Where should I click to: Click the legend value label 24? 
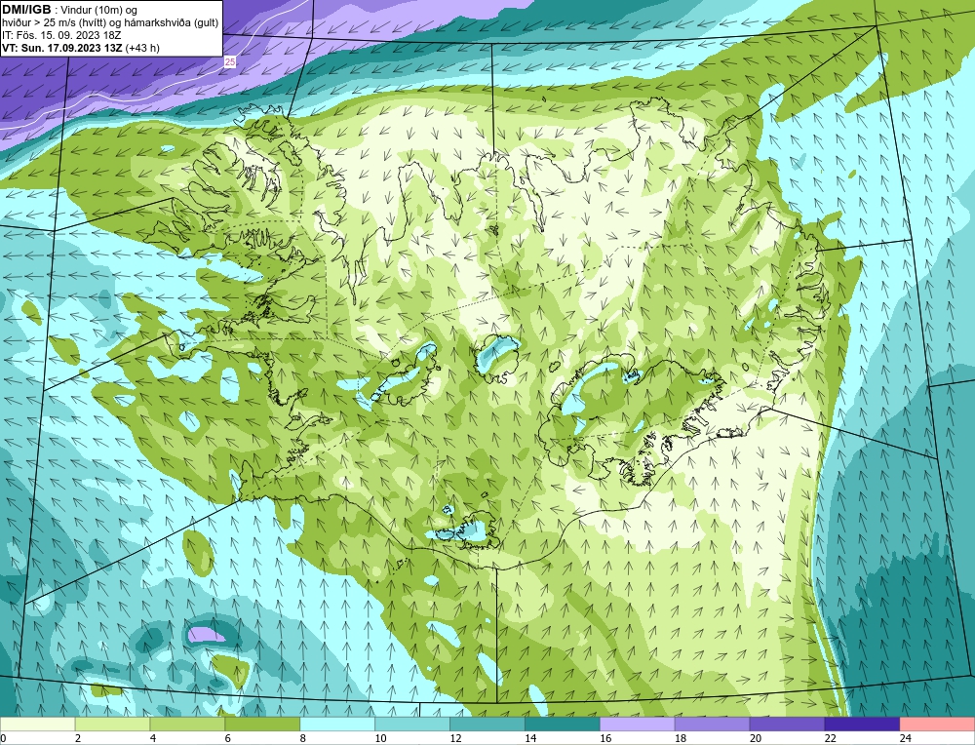point(906,738)
